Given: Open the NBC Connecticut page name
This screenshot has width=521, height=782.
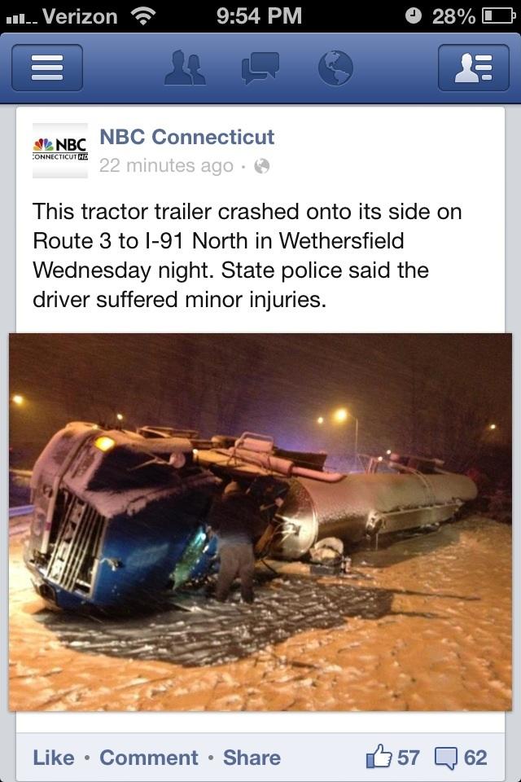Looking at the screenshot, I should coord(187,137).
